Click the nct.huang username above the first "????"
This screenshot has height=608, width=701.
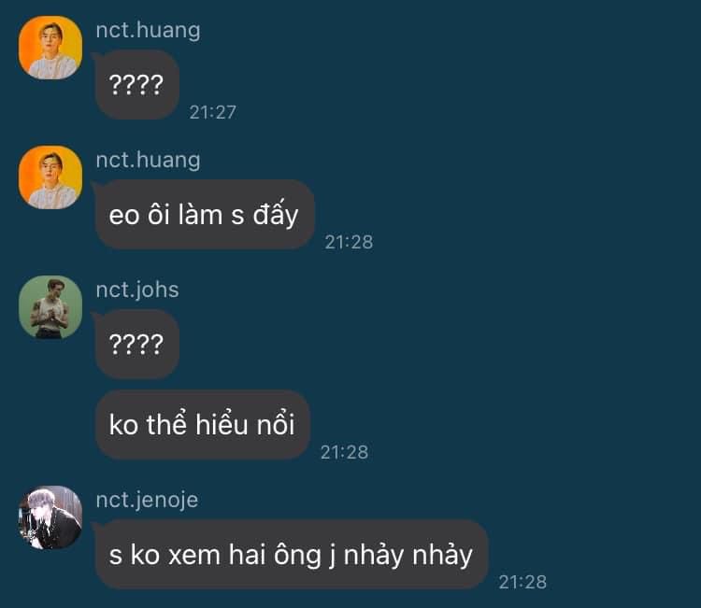(x=148, y=31)
